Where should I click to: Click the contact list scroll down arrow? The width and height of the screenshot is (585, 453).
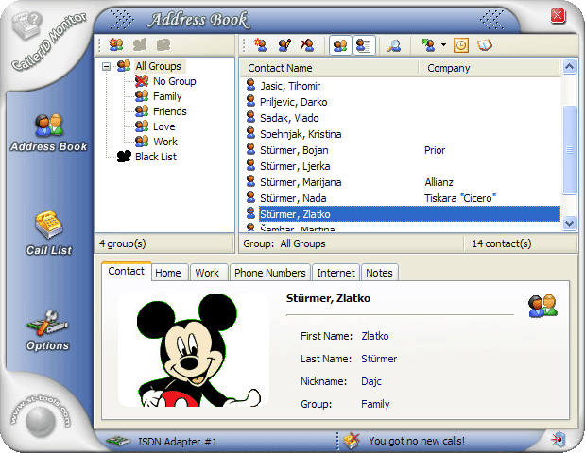pyautogui.click(x=569, y=224)
